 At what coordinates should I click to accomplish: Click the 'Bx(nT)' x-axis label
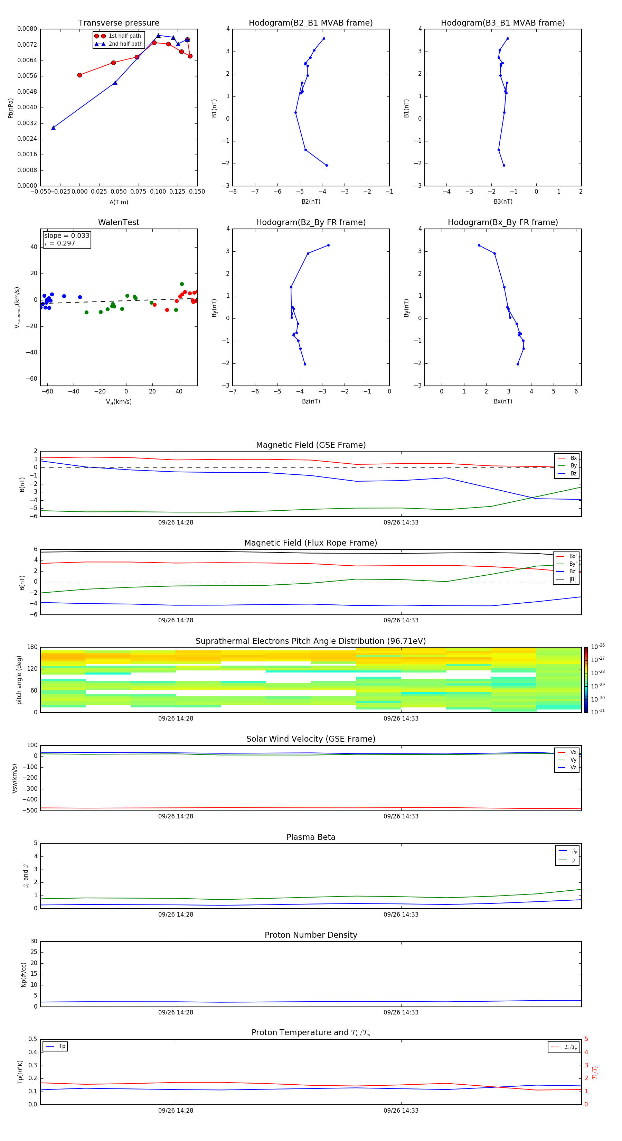[503, 401]
